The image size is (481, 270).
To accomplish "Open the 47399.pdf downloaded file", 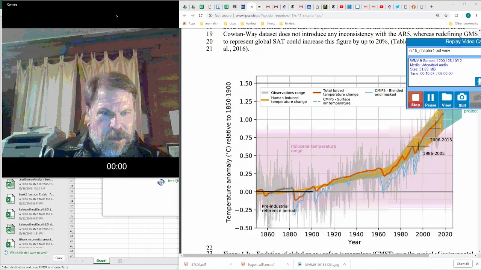I will [x=198, y=264].
